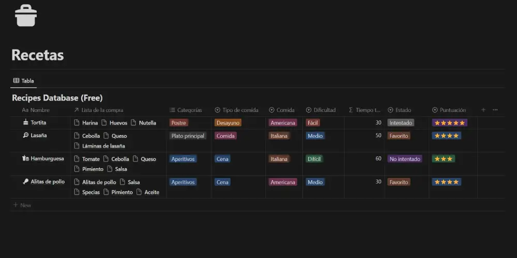This screenshot has height=258, width=517.
Task: Open the Láminas de lasaña page link
Action: 103,146
